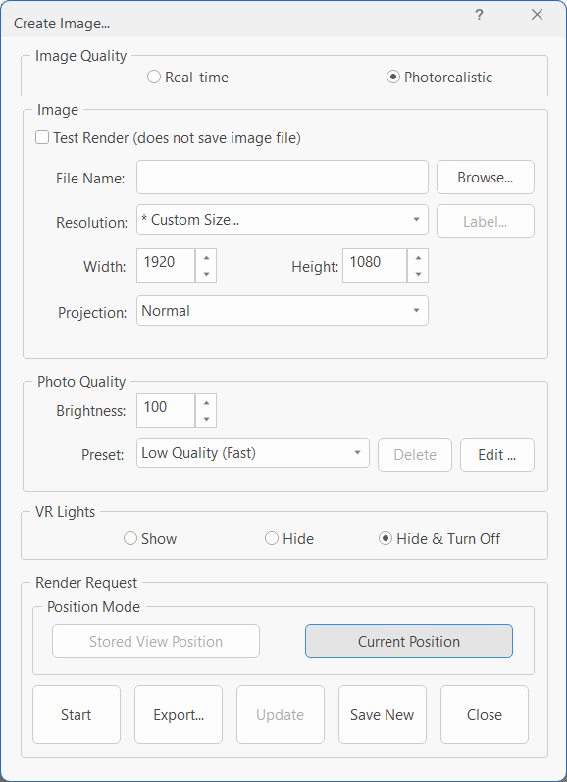The width and height of the screenshot is (567, 782).
Task: Open preset settings with the Edit ... button
Action: click(x=496, y=455)
